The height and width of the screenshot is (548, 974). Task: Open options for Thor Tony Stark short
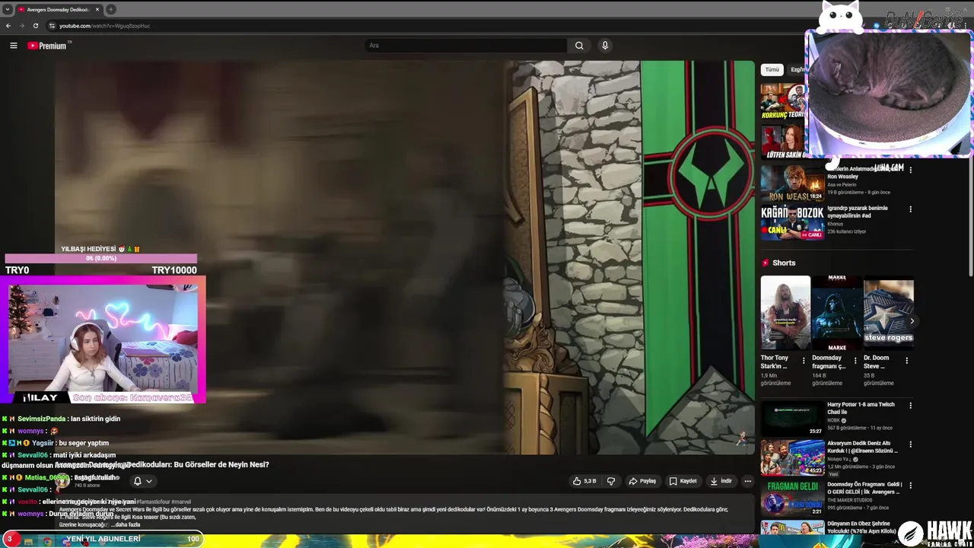(x=804, y=360)
